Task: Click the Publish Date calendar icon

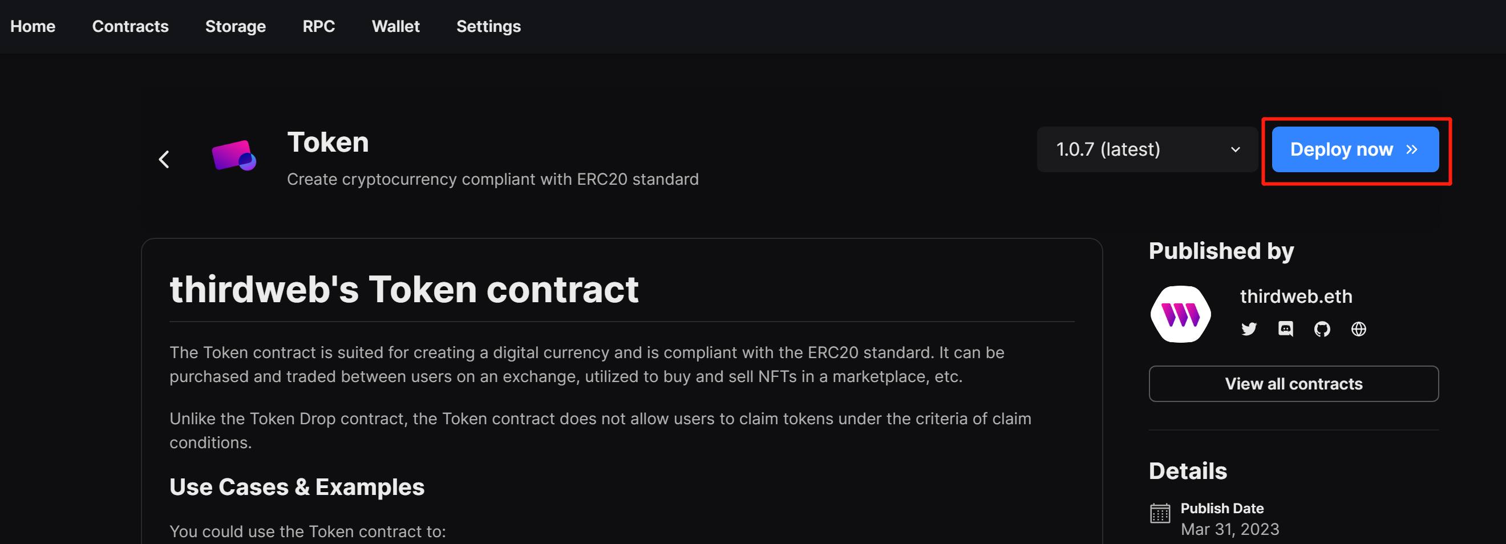Action: (1160, 513)
